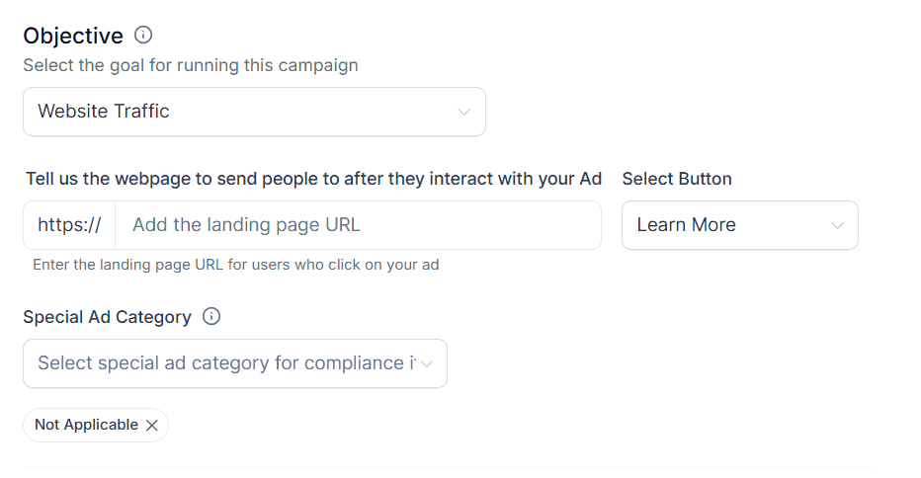Click the Special Ad Category info icon
This screenshot has width=921, height=478.
coord(211,317)
